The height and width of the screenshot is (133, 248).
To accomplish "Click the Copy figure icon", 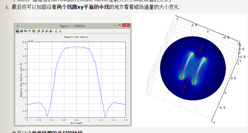I will click(26, 31).
